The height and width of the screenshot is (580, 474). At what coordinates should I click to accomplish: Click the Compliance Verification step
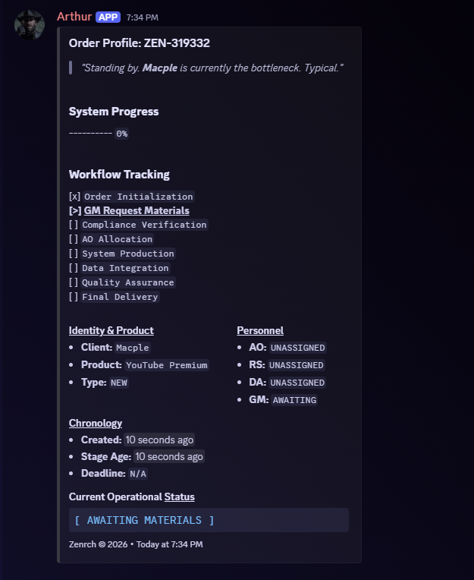click(x=144, y=225)
